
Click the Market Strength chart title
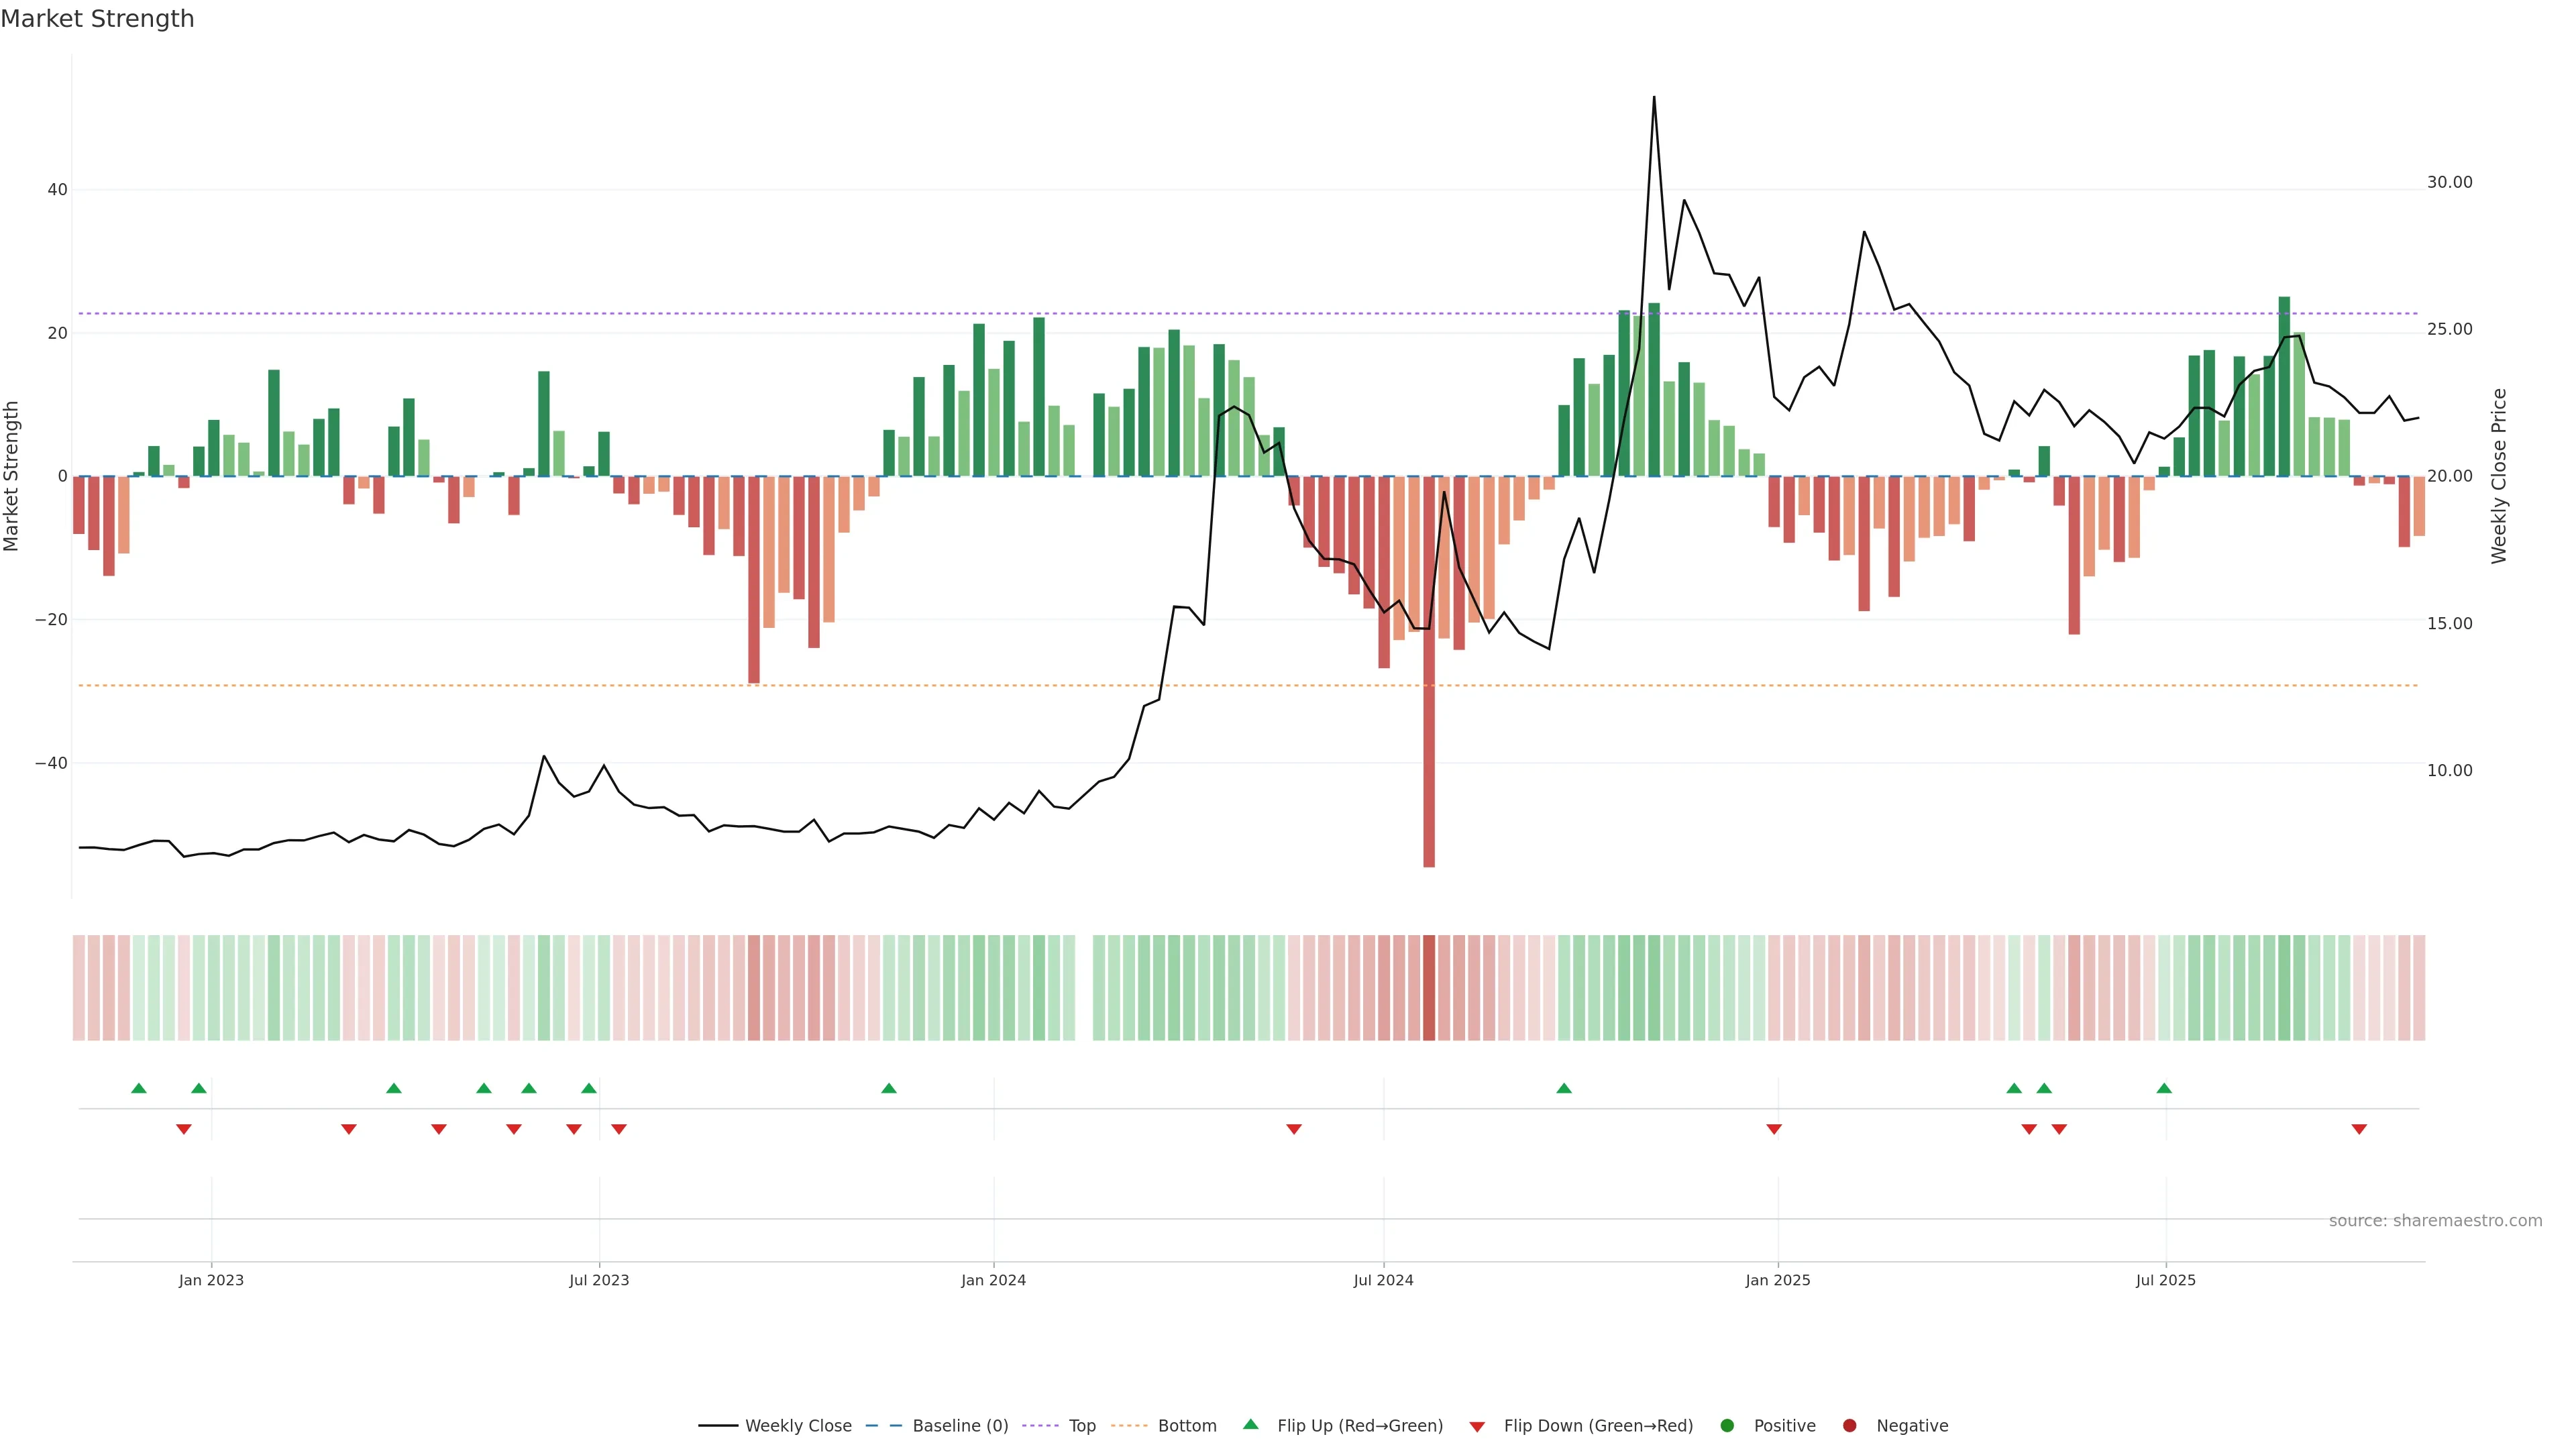click(x=97, y=19)
